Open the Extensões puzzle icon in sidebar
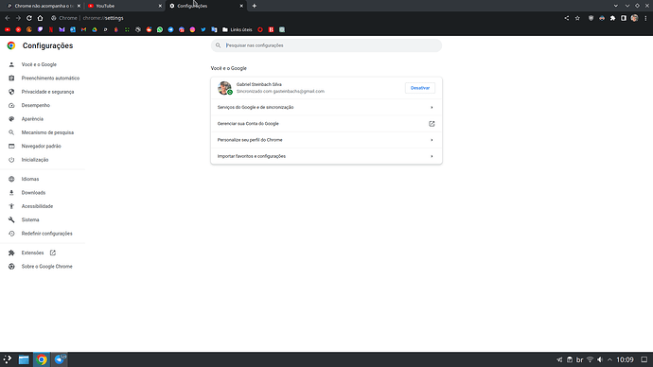The width and height of the screenshot is (653, 367). click(x=11, y=253)
